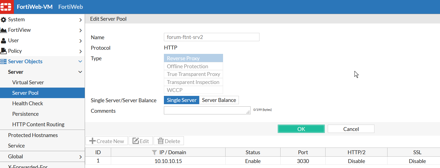Click the Cancel button
The image size is (440, 168).
point(351,129)
